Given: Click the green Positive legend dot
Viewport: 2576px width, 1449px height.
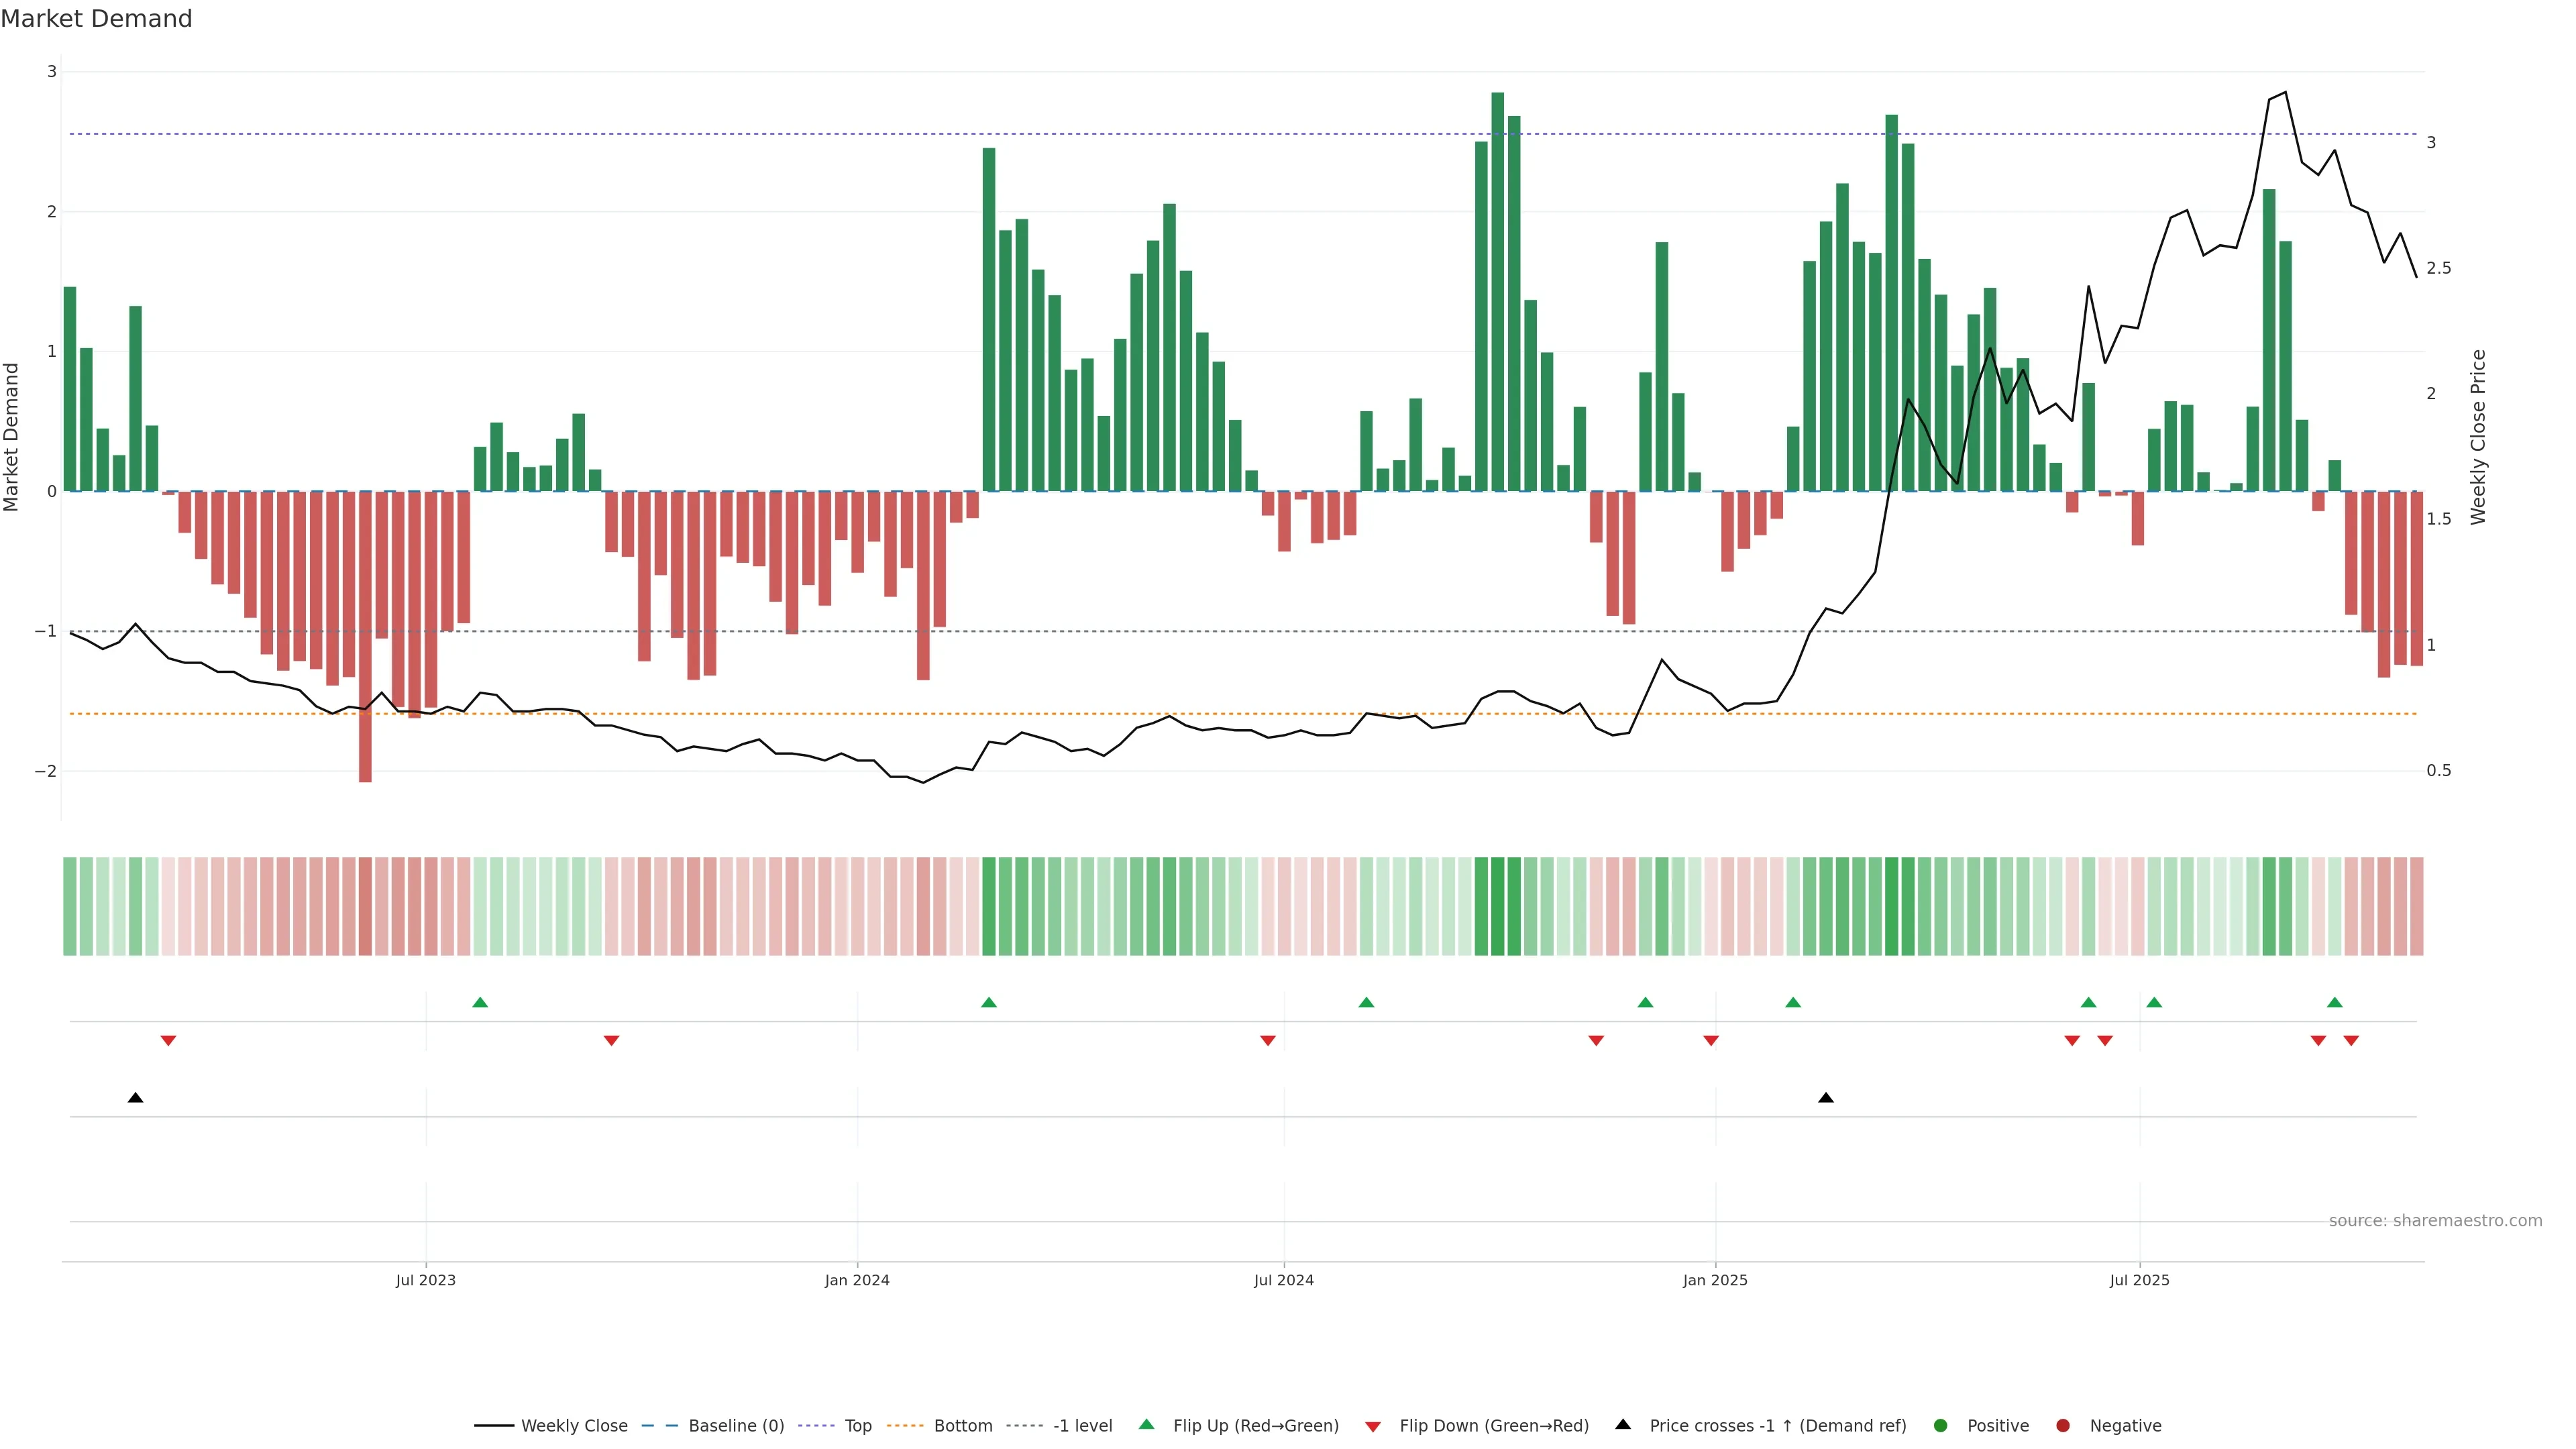Looking at the screenshot, I should pyautogui.click(x=1941, y=1425).
